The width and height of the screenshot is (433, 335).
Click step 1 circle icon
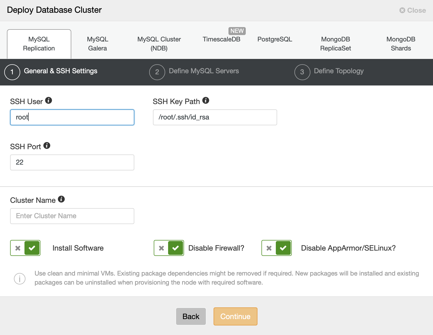pos(12,72)
